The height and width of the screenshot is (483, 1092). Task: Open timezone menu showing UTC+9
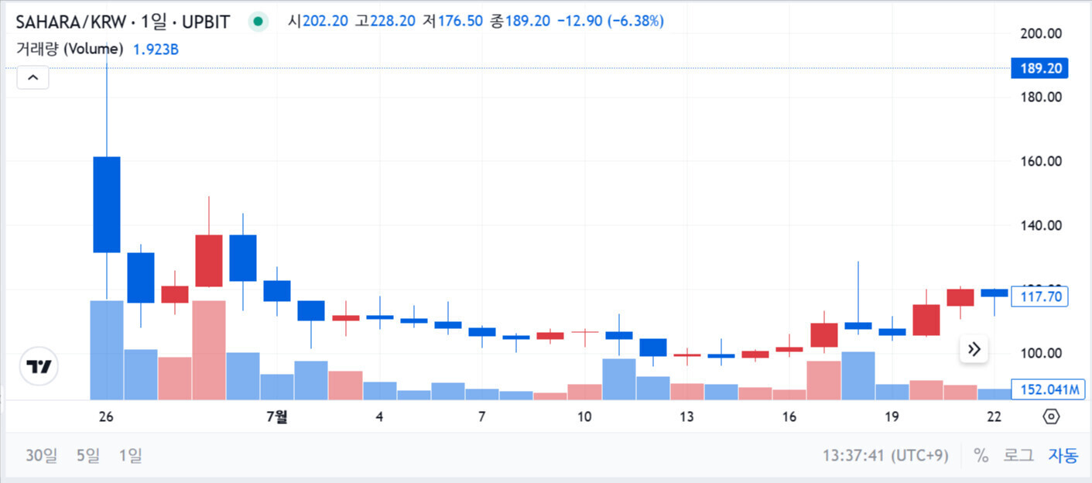885,455
